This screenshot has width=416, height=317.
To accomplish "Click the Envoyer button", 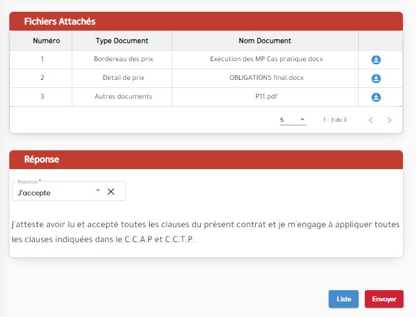I will tap(384, 299).
